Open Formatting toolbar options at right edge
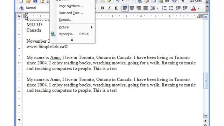The height and width of the screenshot is (126, 224). click(x=207, y=8)
